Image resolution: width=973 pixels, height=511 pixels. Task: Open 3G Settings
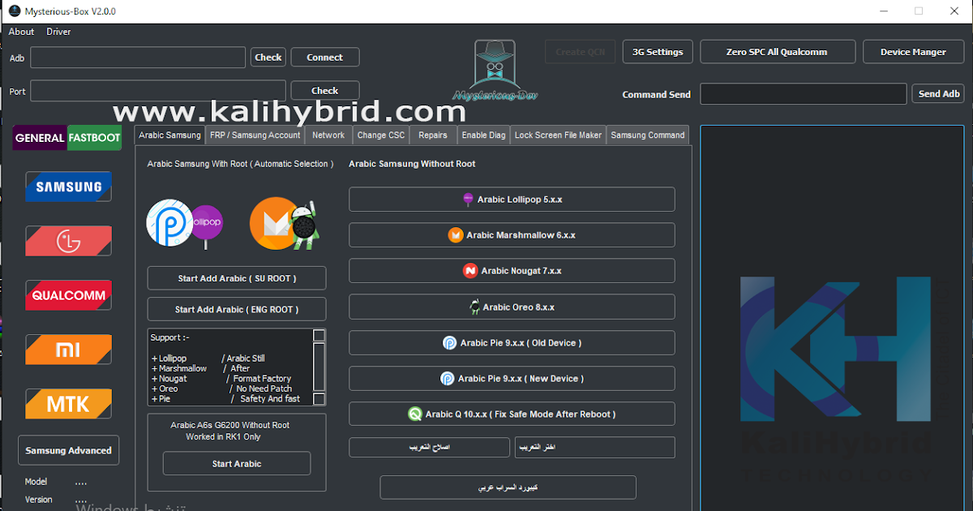(658, 52)
